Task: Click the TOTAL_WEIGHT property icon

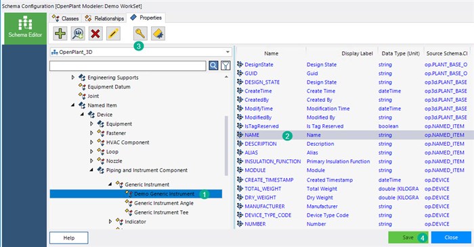Action: (240, 188)
